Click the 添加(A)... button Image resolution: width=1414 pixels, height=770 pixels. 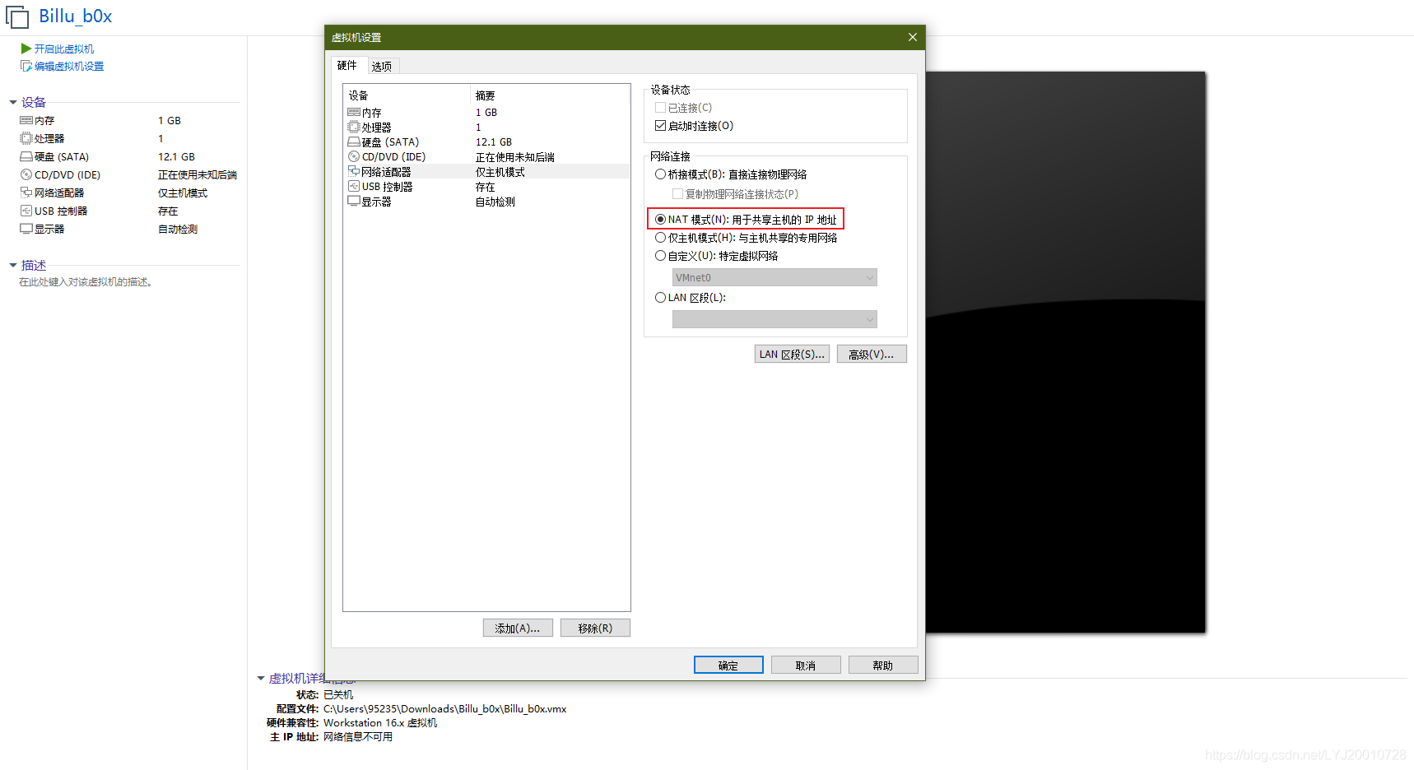(518, 629)
